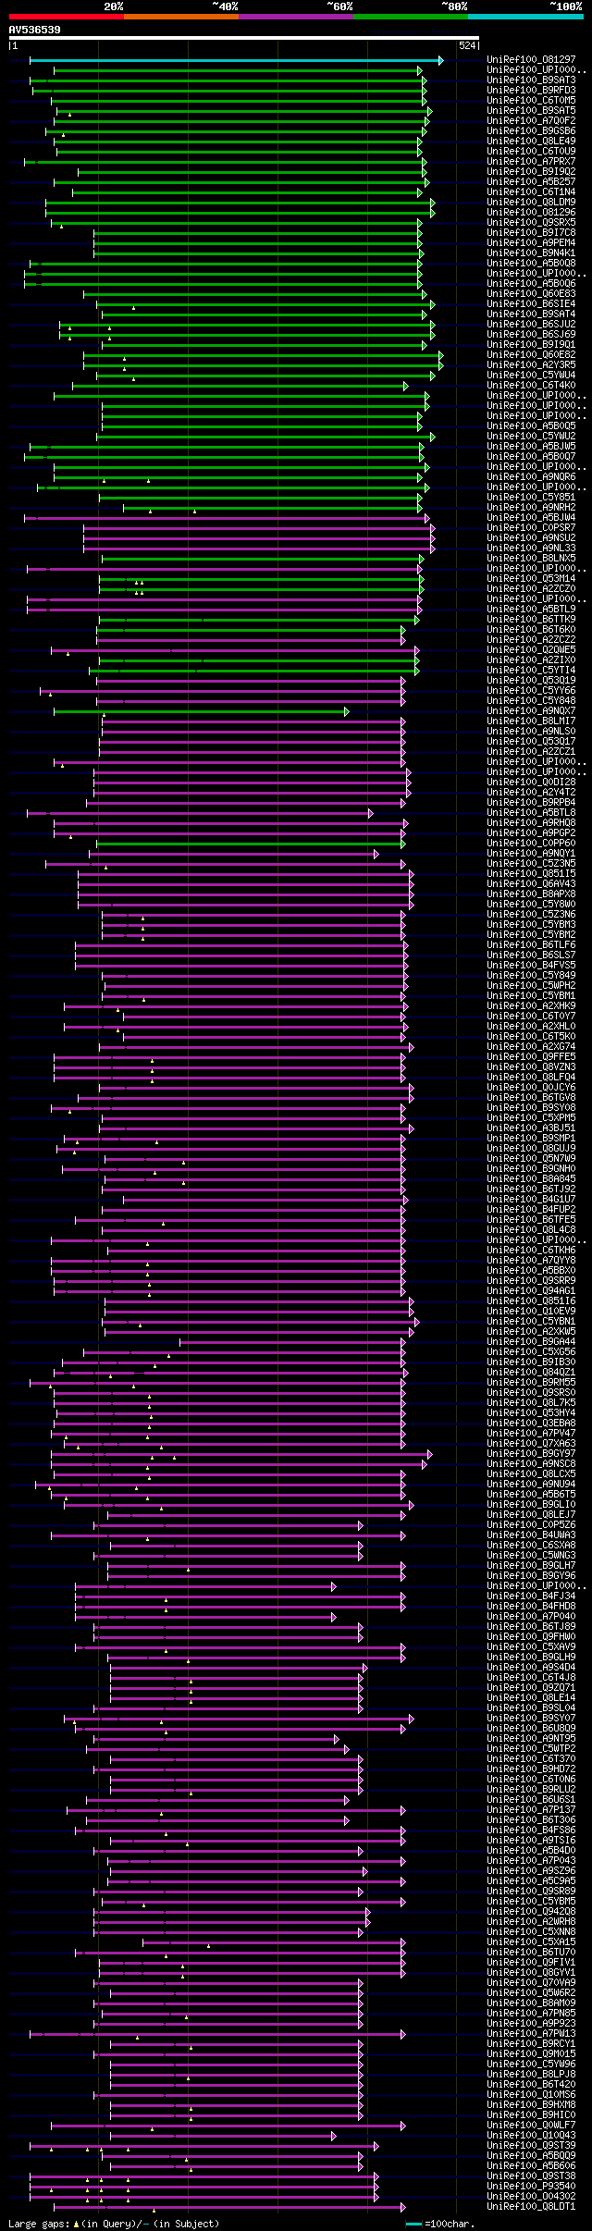This screenshot has width=592, height=2231.
Task: Click label UniRef100_A9NL33
Action: [x=531, y=549]
